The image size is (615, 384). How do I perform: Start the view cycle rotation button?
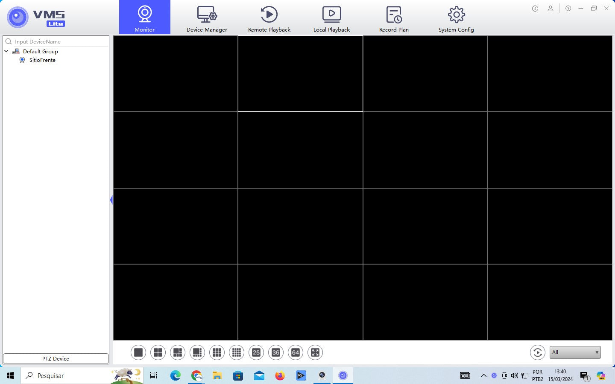coord(537,352)
